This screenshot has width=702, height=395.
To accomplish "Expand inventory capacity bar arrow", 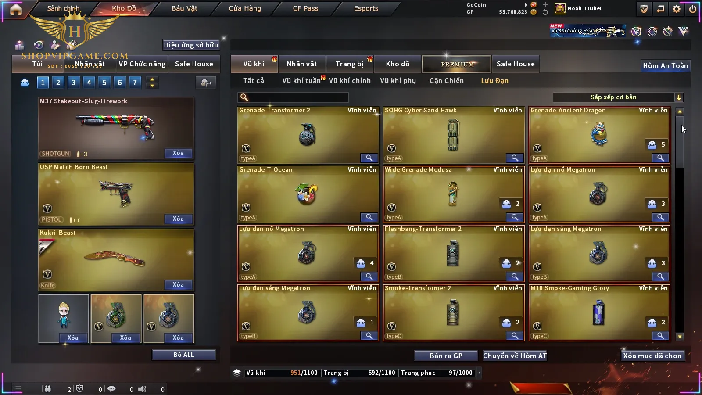I will click(x=479, y=373).
